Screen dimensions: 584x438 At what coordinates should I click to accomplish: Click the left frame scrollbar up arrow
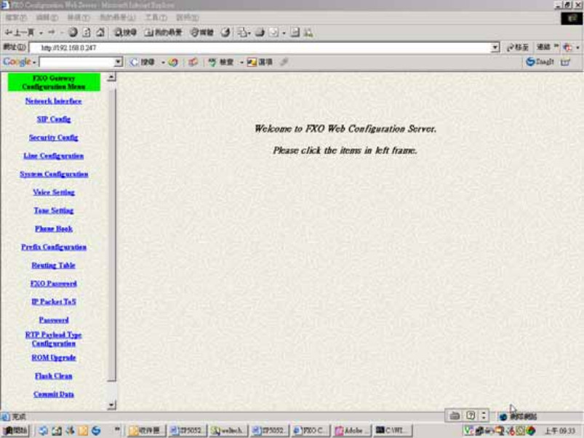(111, 77)
